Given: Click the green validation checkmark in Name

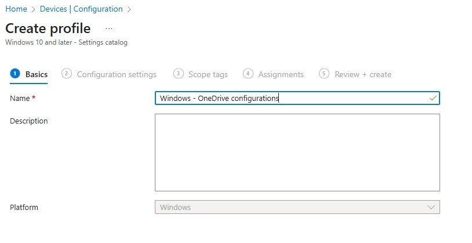Looking at the screenshot, I should pos(433,99).
